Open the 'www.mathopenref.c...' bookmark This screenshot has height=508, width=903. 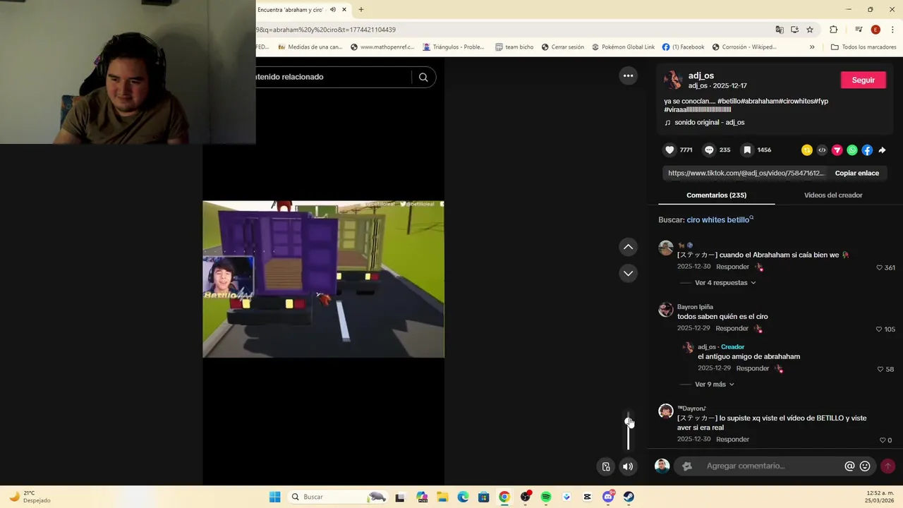383,47
